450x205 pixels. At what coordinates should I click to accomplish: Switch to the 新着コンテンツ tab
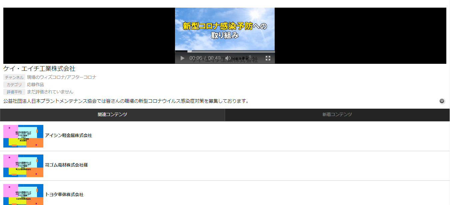pyautogui.click(x=337, y=115)
